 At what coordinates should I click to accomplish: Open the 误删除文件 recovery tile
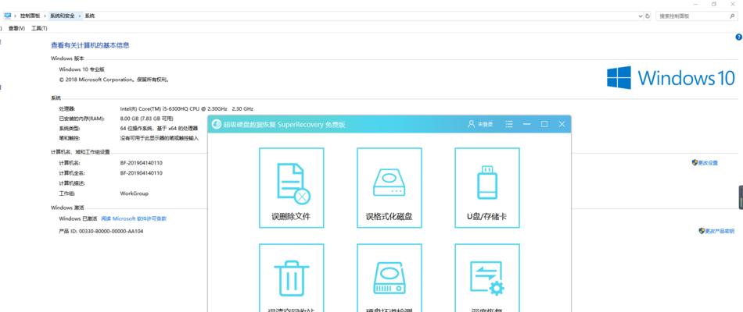(x=292, y=188)
